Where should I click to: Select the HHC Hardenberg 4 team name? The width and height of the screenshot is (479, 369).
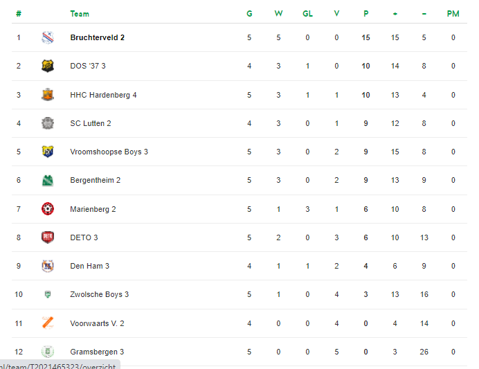pyautogui.click(x=103, y=95)
